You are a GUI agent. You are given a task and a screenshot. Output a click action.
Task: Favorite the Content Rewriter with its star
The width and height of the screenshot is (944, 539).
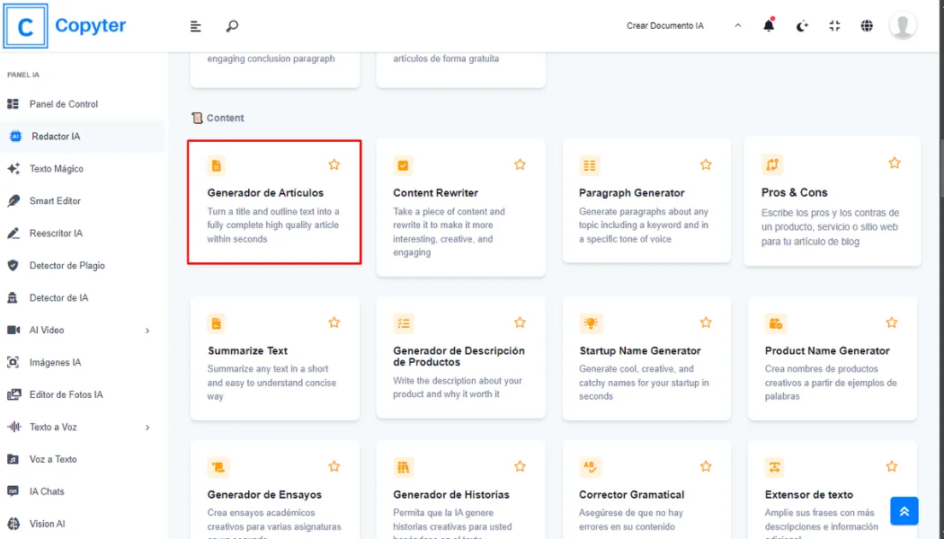(x=520, y=164)
